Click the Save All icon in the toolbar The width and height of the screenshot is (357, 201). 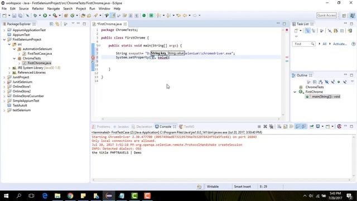20,16
